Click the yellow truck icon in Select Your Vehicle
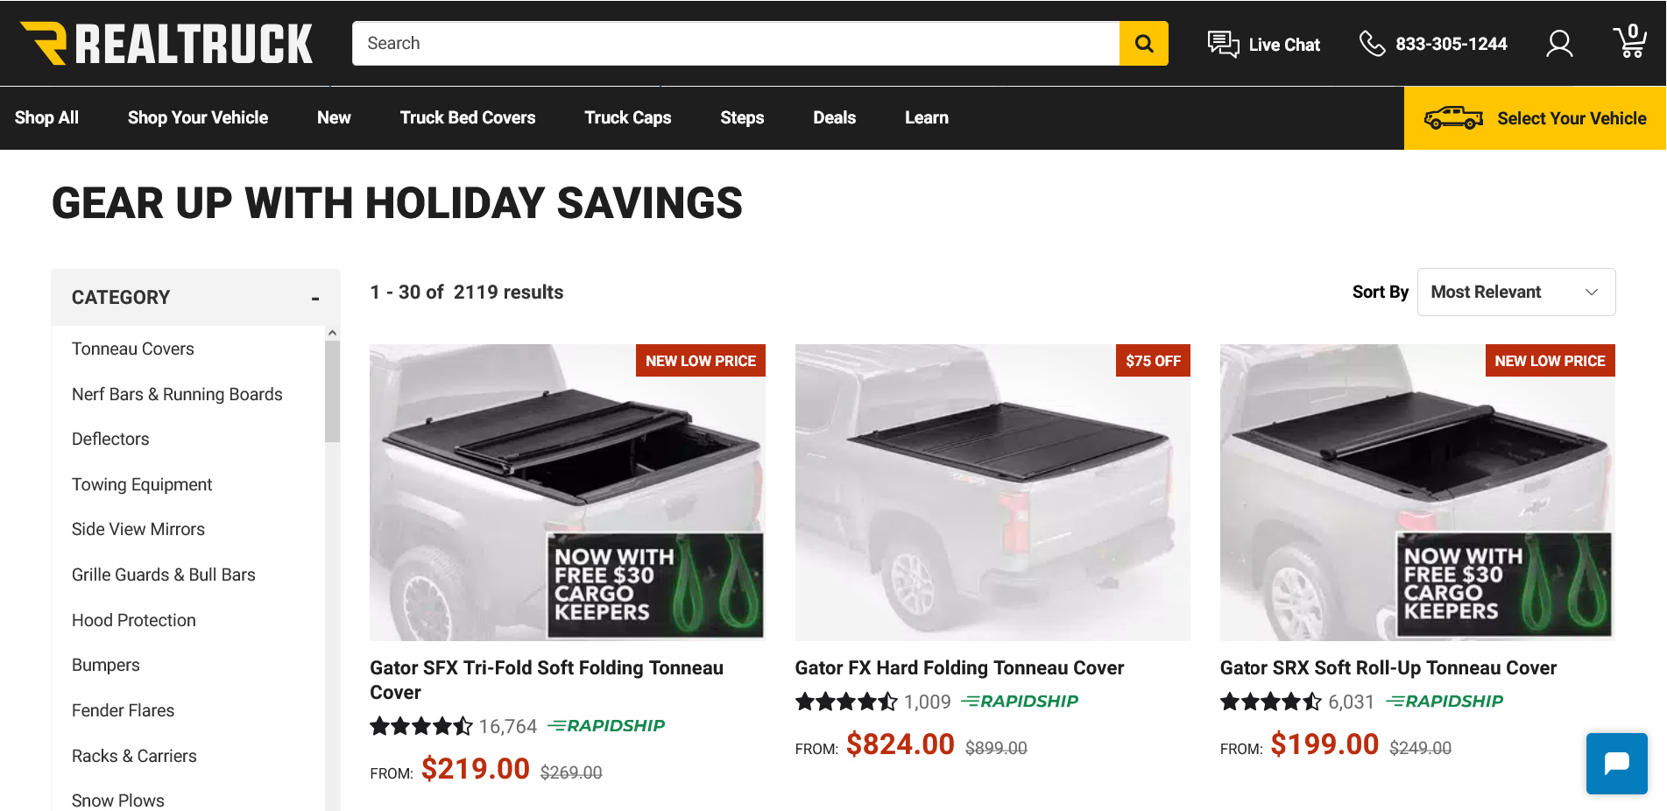1667x811 pixels. [1453, 118]
